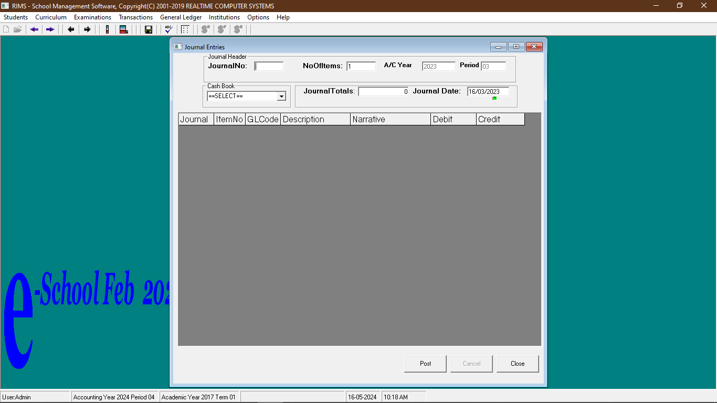The image size is (717, 403).
Task: Click the Journal Date field
Action: tap(488, 91)
